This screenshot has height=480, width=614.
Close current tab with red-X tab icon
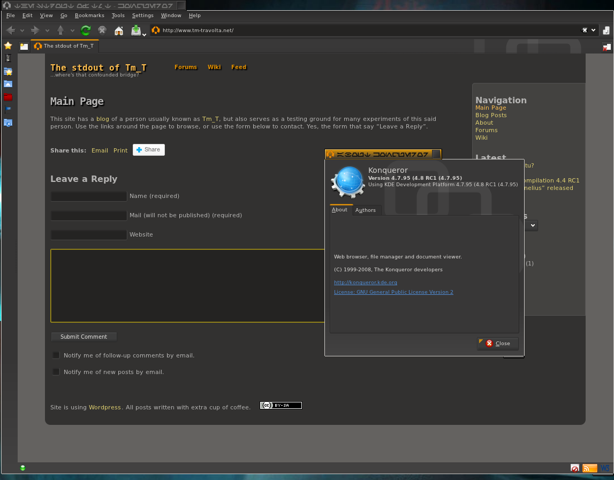click(x=607, y=48)
